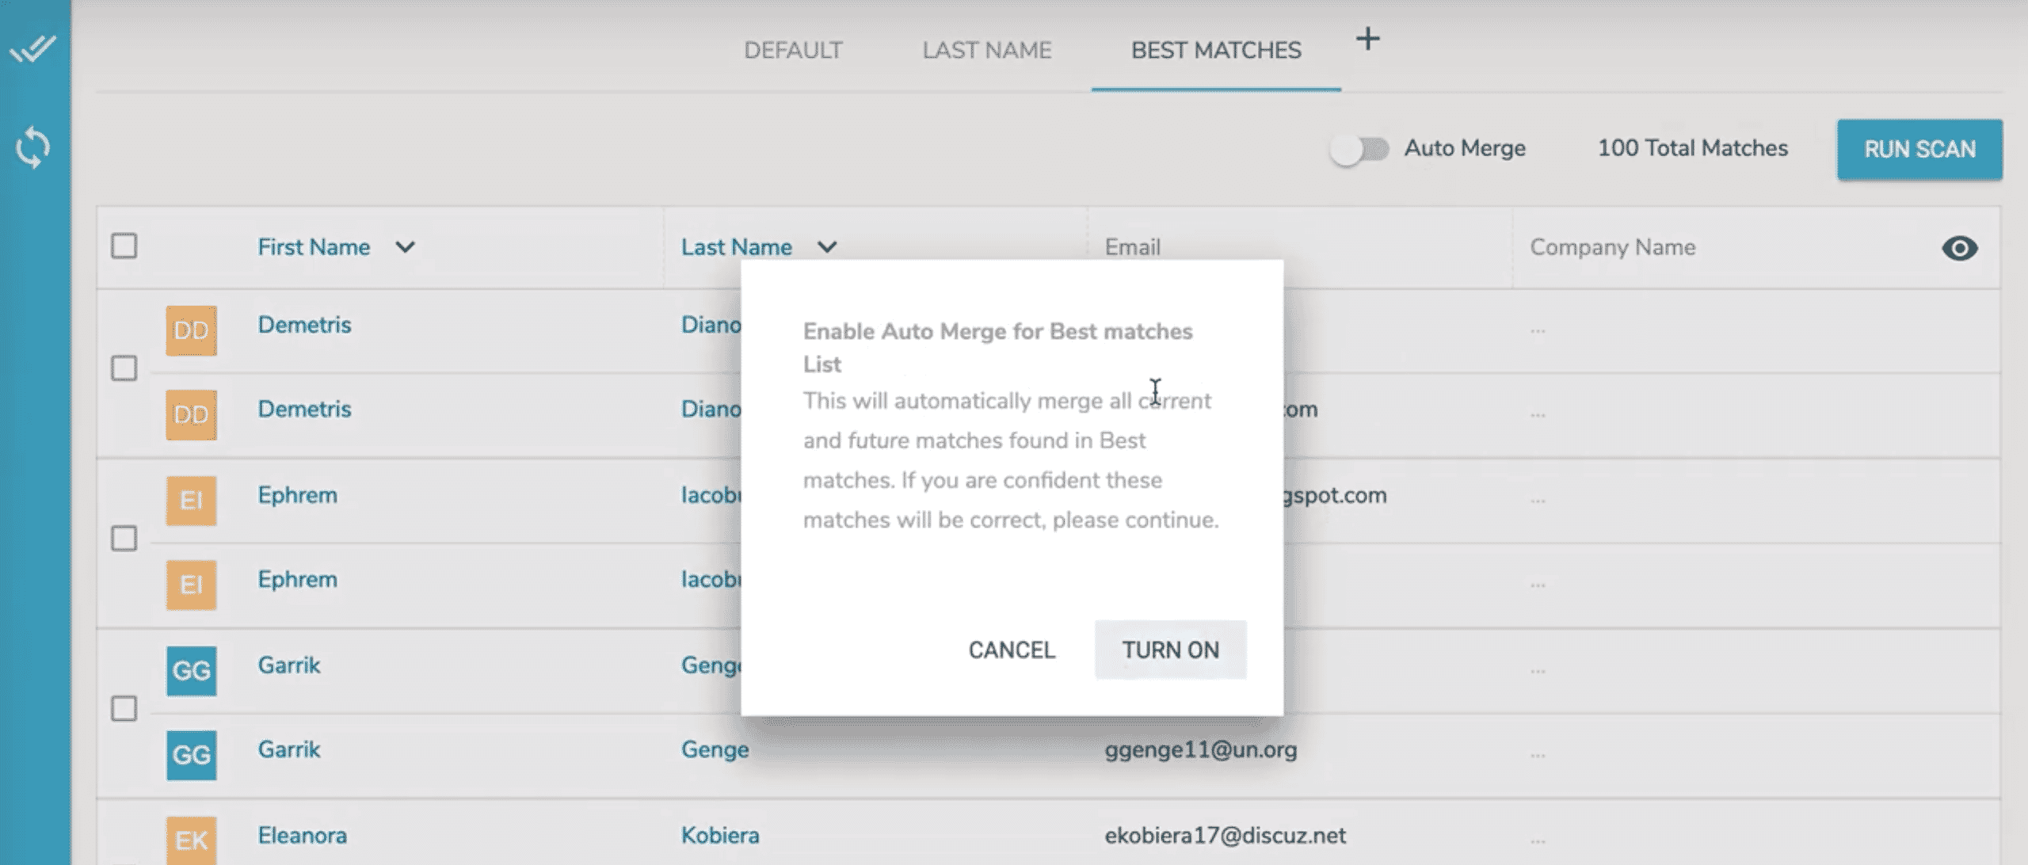
Task: Open Last Name column sort chevron
Action: 827,247
